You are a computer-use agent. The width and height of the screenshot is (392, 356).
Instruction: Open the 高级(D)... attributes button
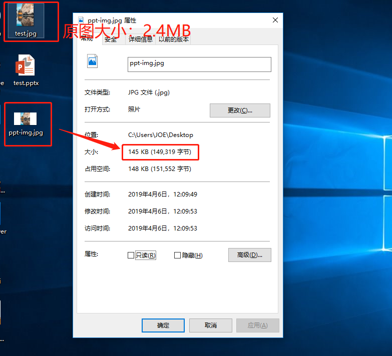[x=249, y=255]
